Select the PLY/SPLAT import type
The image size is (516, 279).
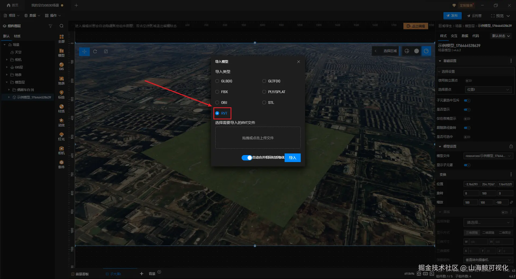point(274,92)
